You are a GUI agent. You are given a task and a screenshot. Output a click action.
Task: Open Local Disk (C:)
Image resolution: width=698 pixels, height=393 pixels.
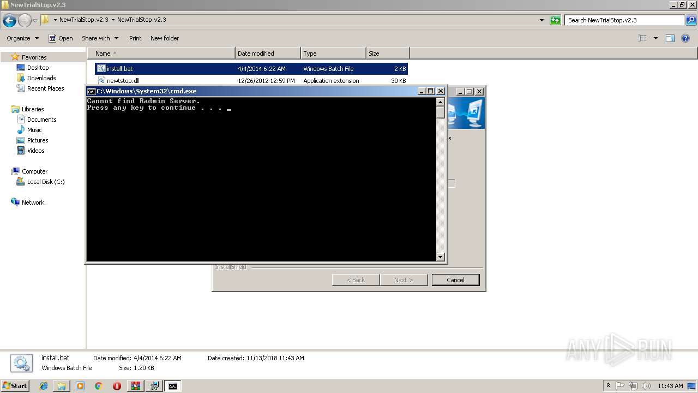point(46,182)
